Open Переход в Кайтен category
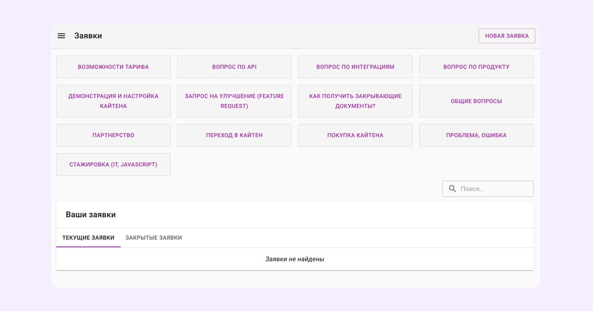This screenshot has height=311, width=593. click(x=234, y=135)
